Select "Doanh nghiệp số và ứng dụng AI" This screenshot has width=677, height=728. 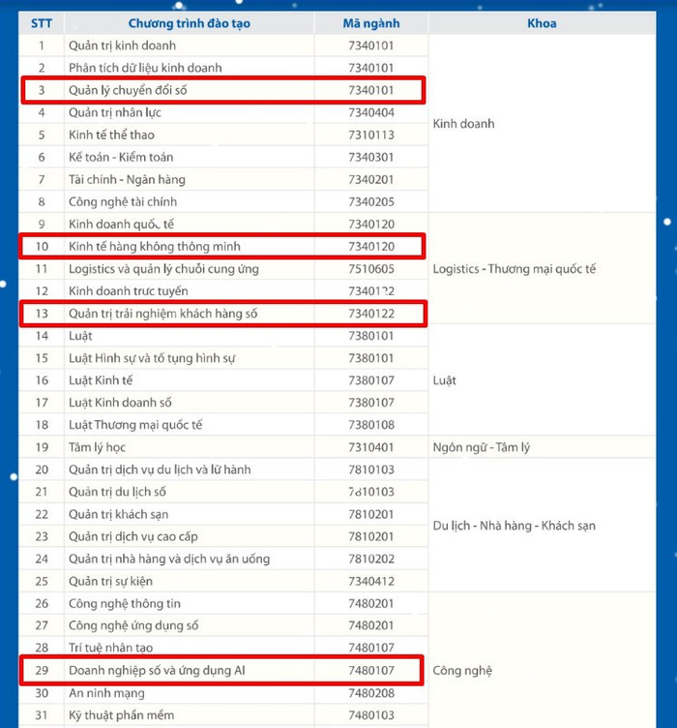(x=150, y=670)
